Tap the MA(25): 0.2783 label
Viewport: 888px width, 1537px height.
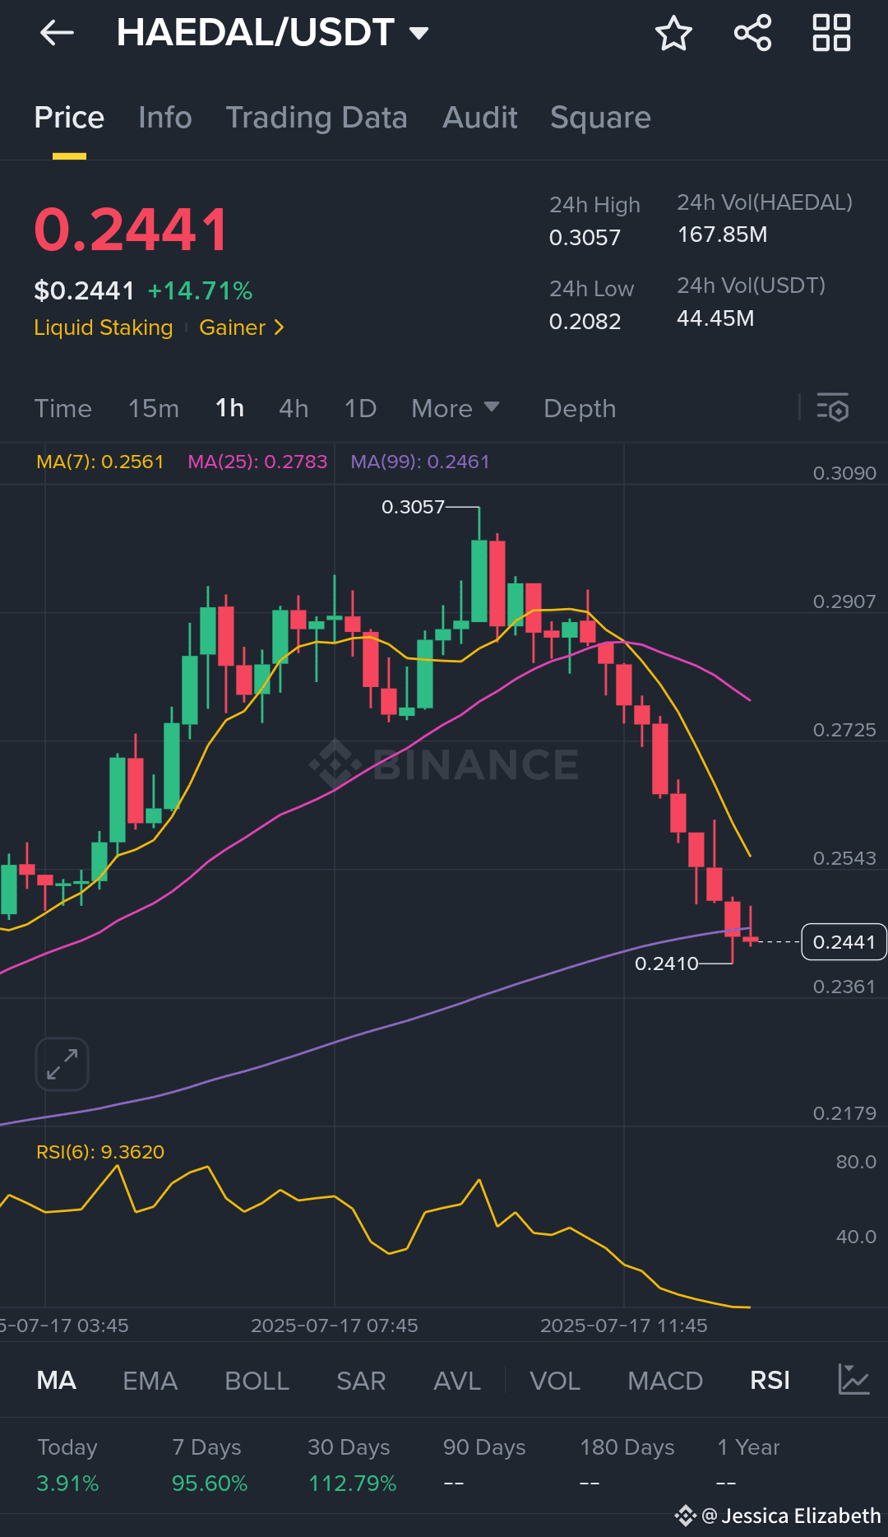(257, 462)
